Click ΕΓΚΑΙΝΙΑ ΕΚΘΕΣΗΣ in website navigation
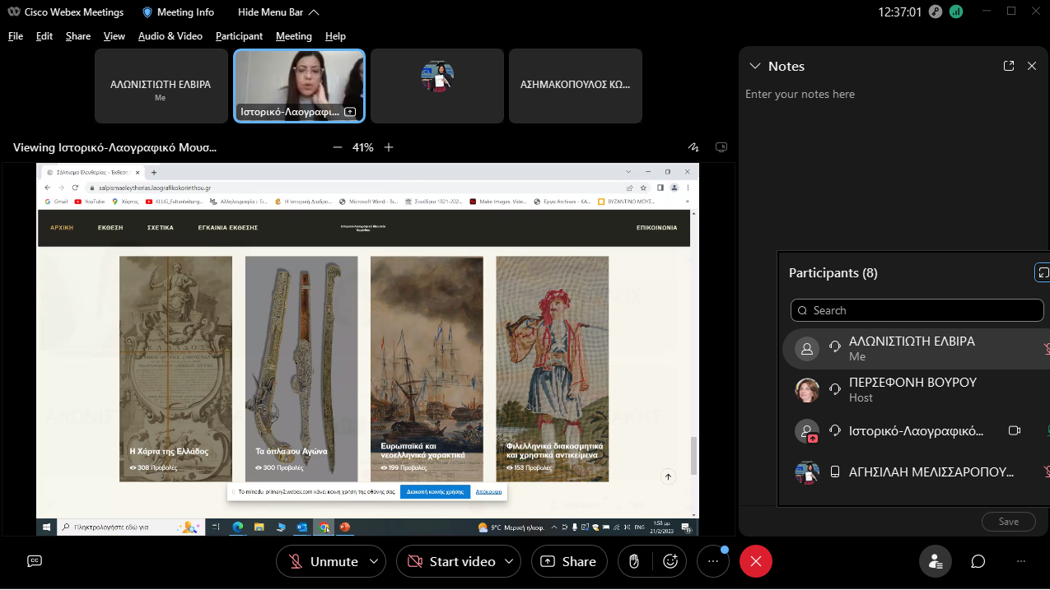Screen dimensions: 1050x590 pyautogui.click(x=228, y=228)
